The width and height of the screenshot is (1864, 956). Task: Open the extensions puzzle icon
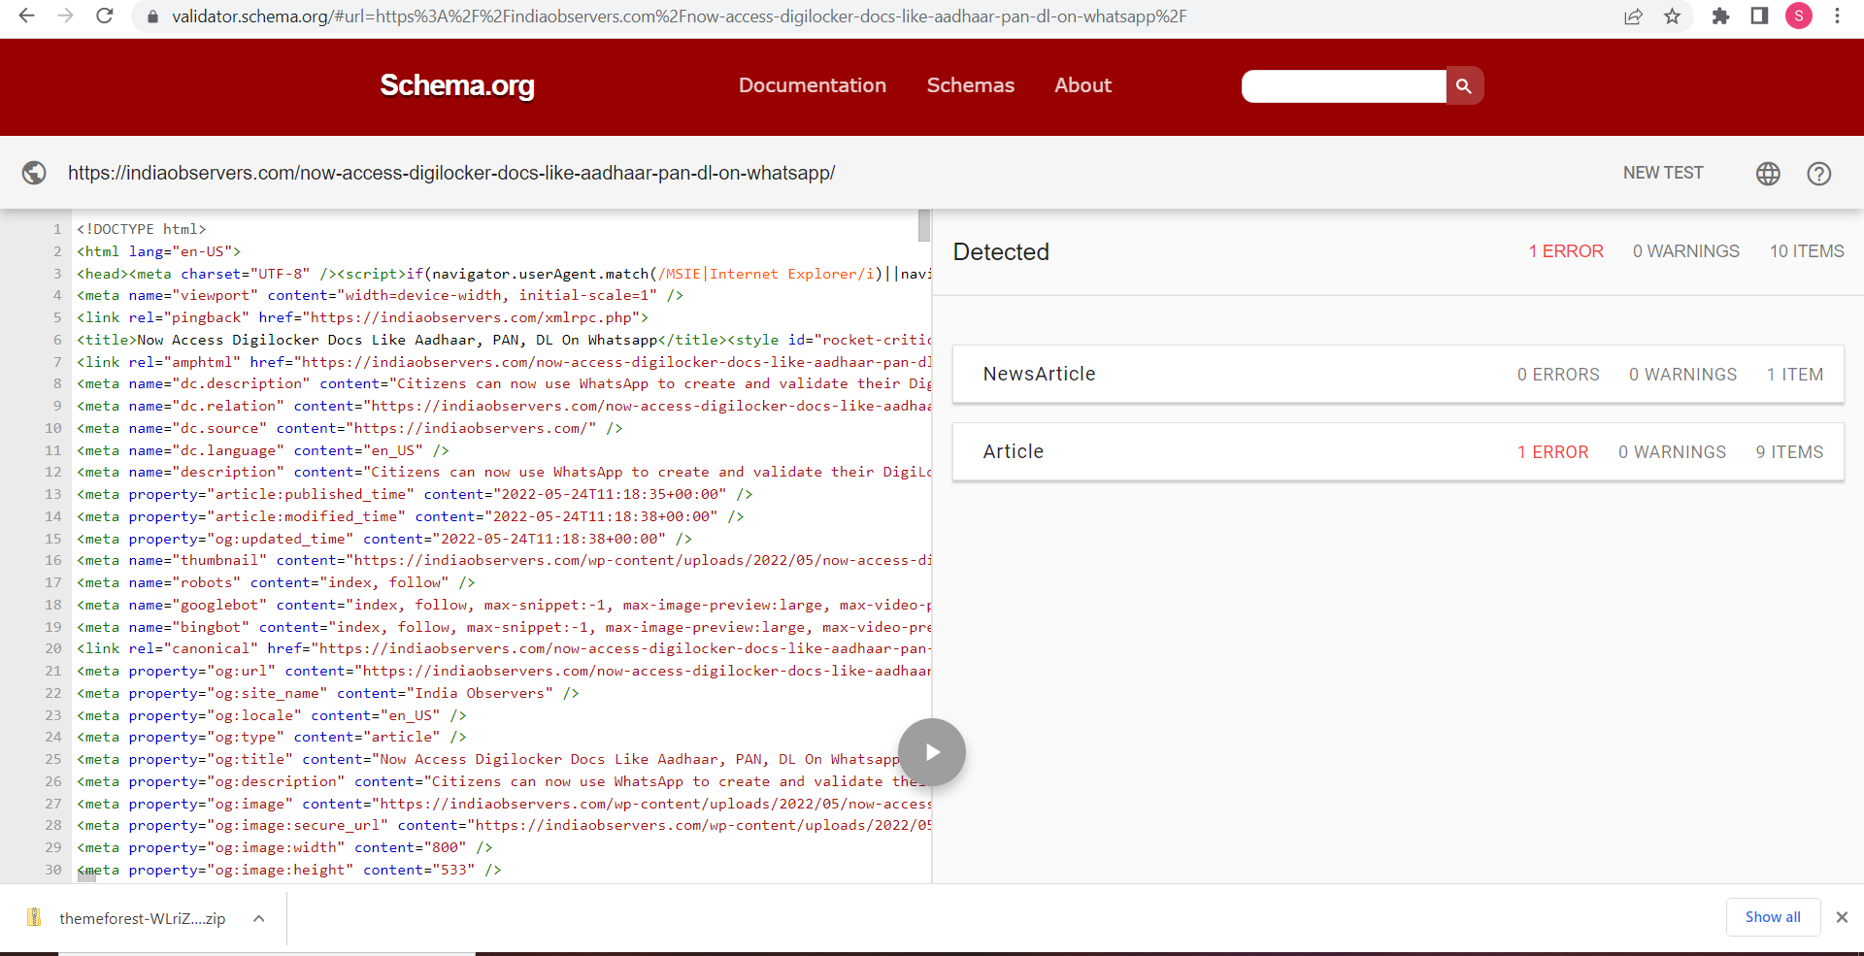[1720, 16]
